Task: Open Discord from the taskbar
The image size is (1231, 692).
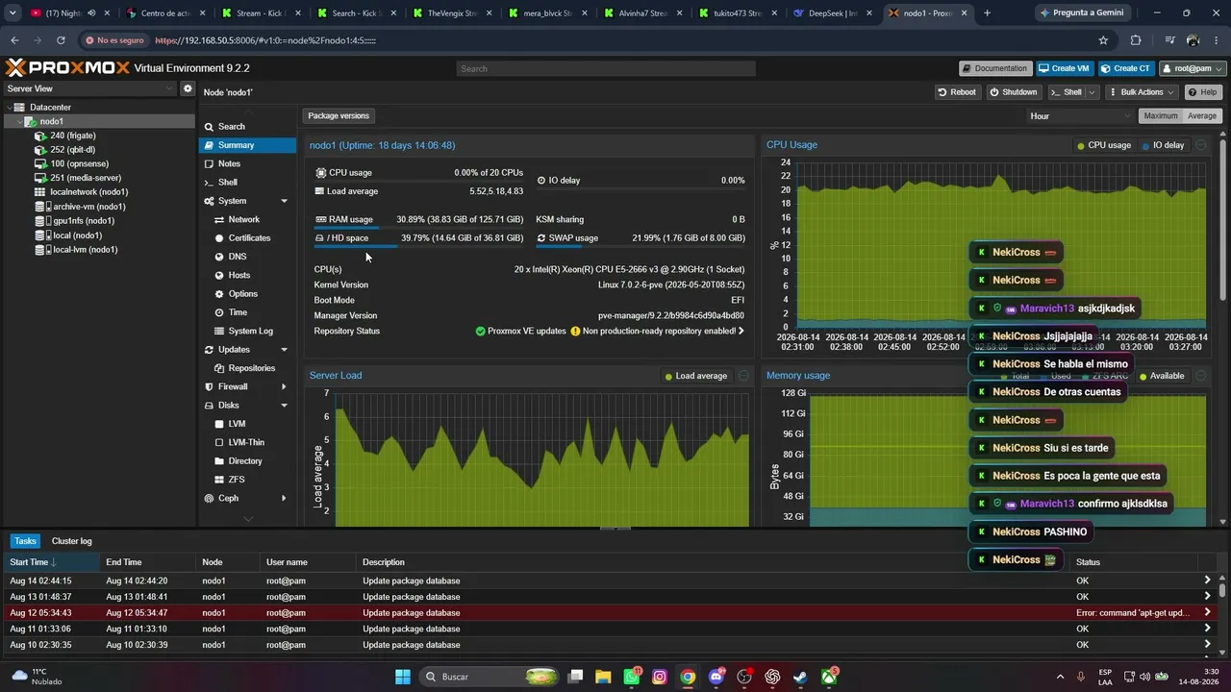Action: pyautogui.click(x=716, y=677)
